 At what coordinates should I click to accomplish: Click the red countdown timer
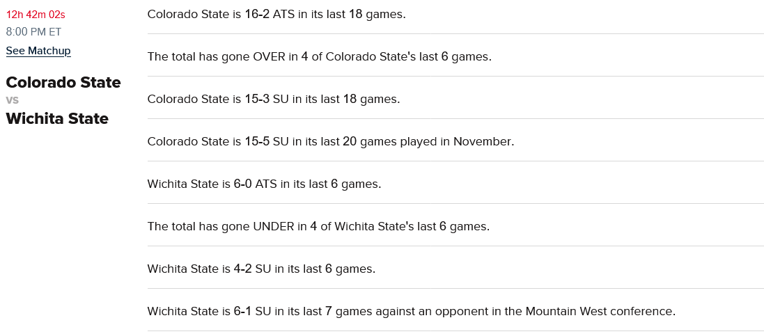(x=36, y=14)
